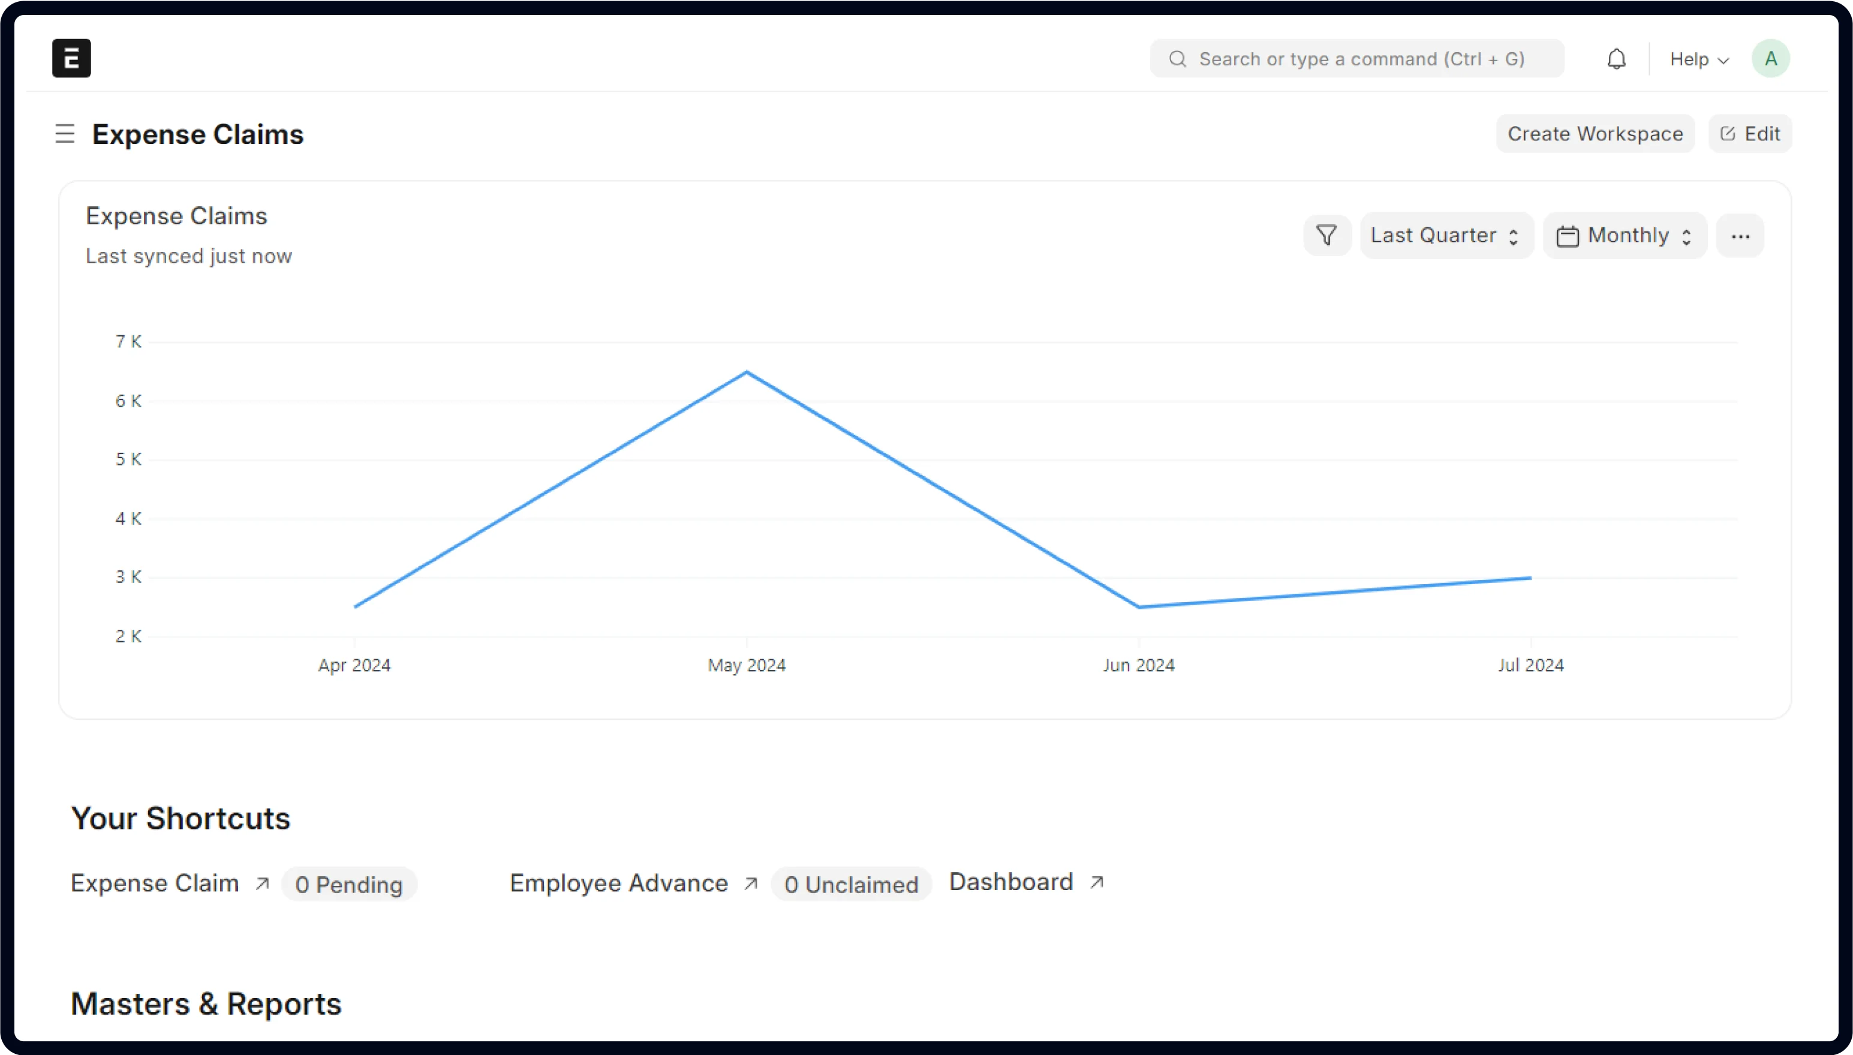Open the Employee Advance shortcut link

click(x=619, y=883)
